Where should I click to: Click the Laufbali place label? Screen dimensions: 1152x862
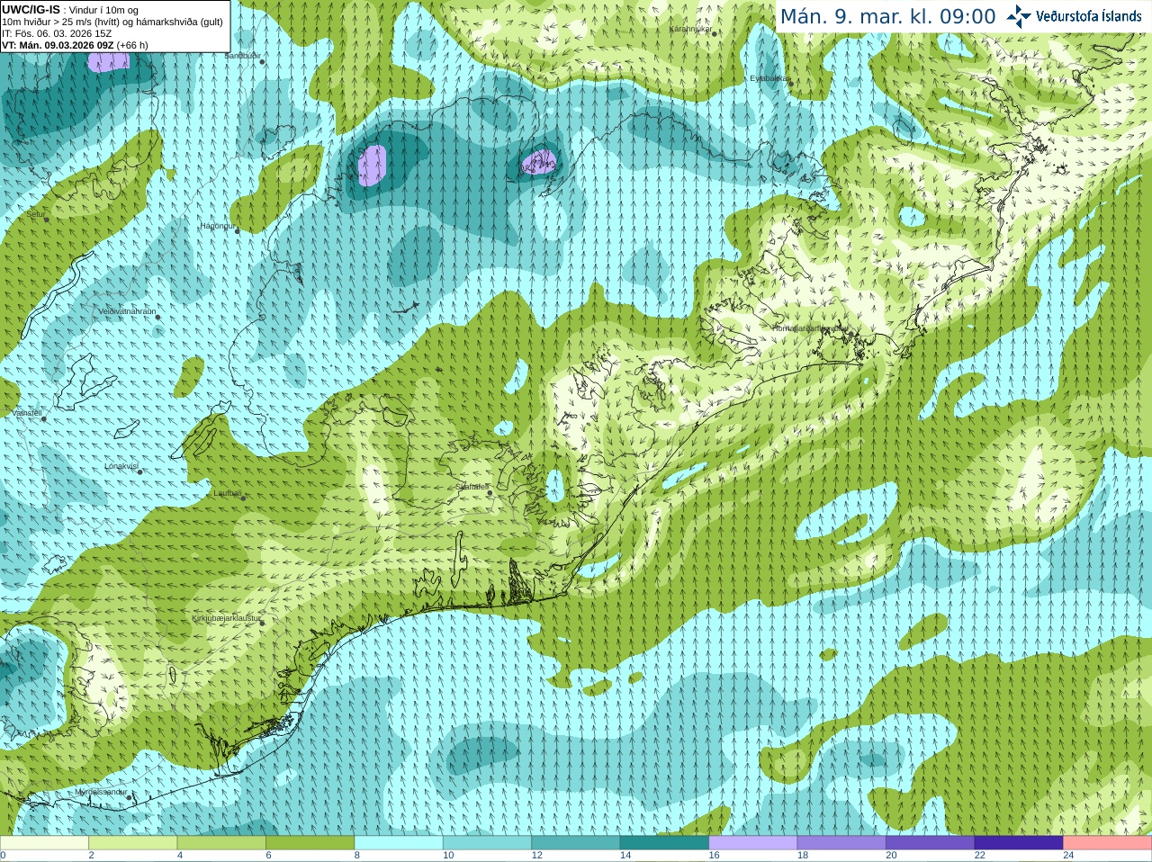[228, 493]
